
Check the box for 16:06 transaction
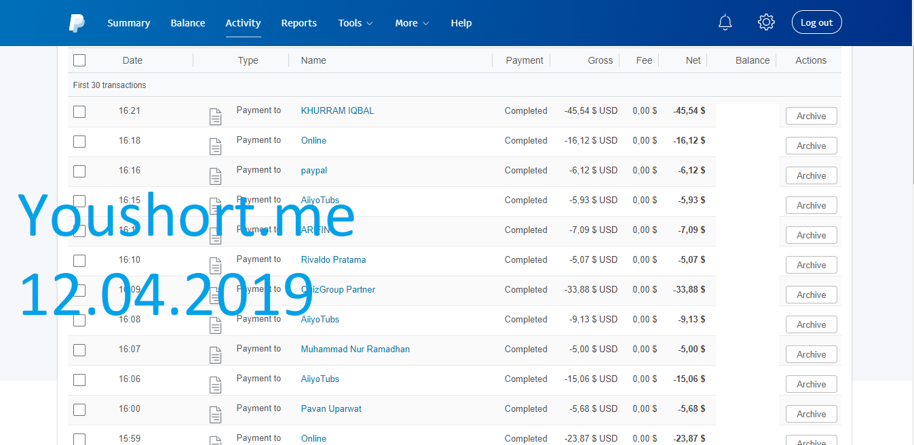coord(79,379)
